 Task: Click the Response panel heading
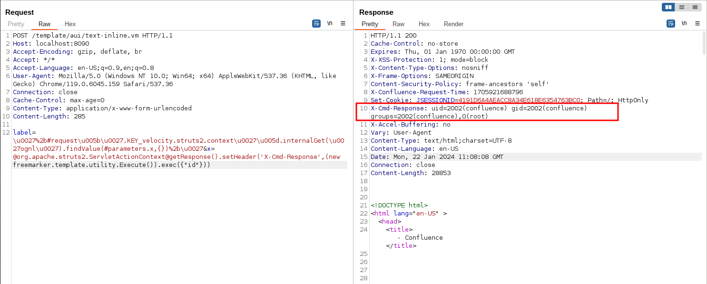376,12
